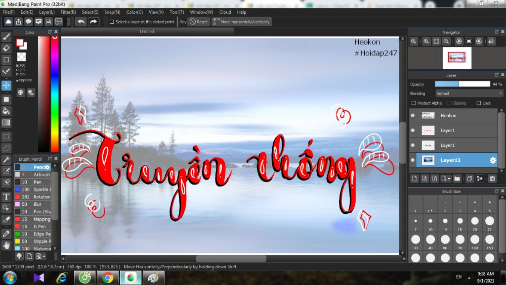Open the Filter menu
The image size is (506, 285).
[68, 12]
